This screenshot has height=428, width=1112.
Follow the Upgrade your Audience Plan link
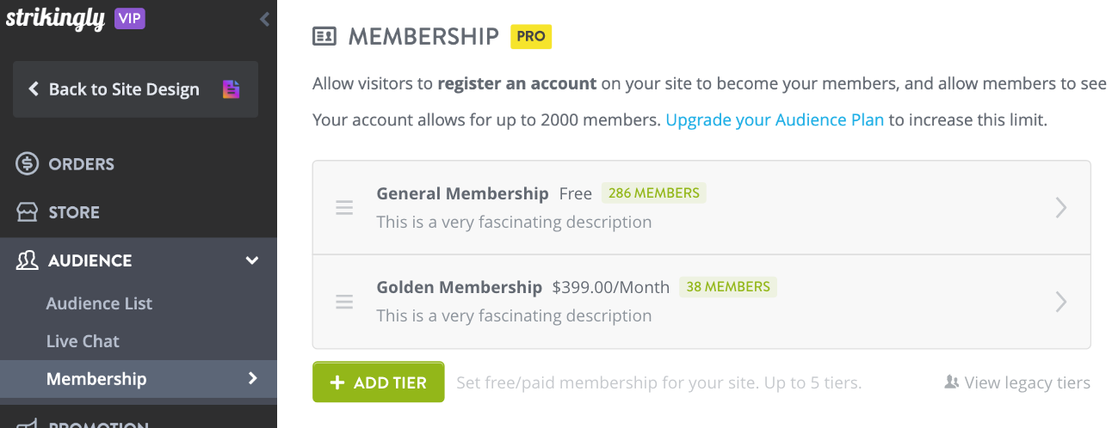click(x=775, y=119)
